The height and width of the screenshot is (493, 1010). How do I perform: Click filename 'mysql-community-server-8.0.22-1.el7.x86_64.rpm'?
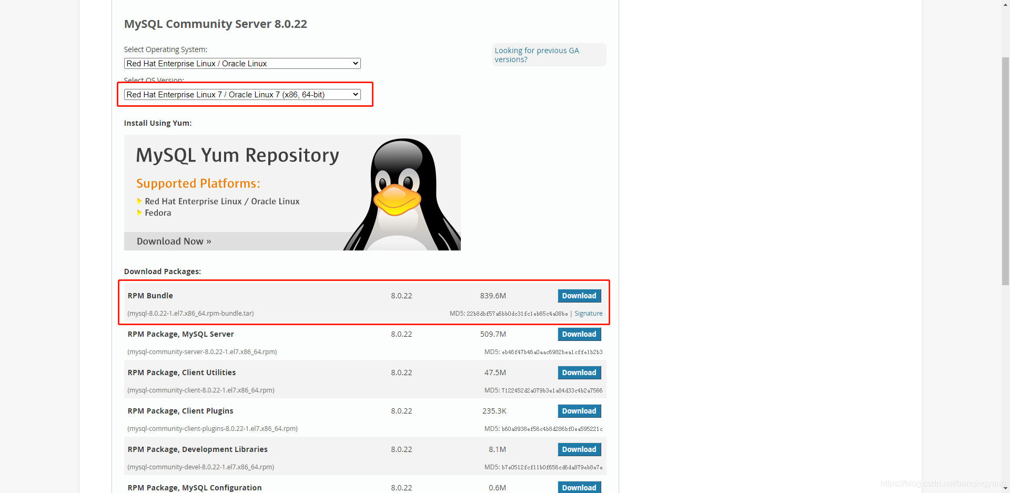[x=202, y=352]
